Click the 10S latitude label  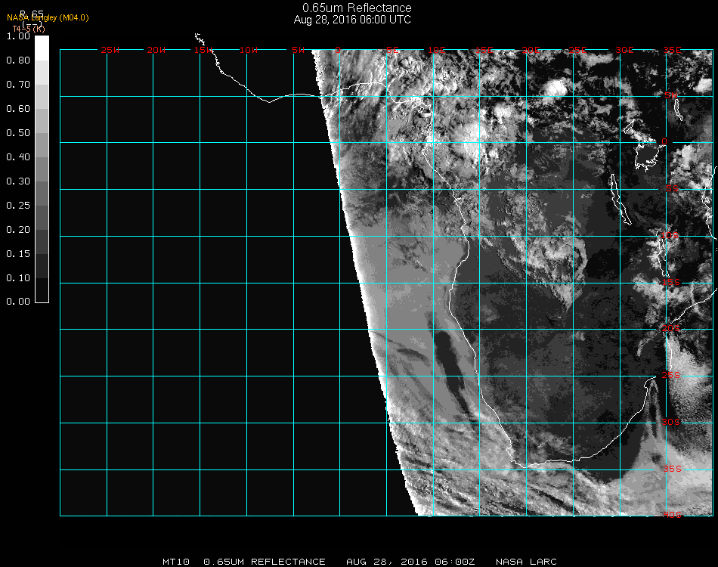(670, 235)
